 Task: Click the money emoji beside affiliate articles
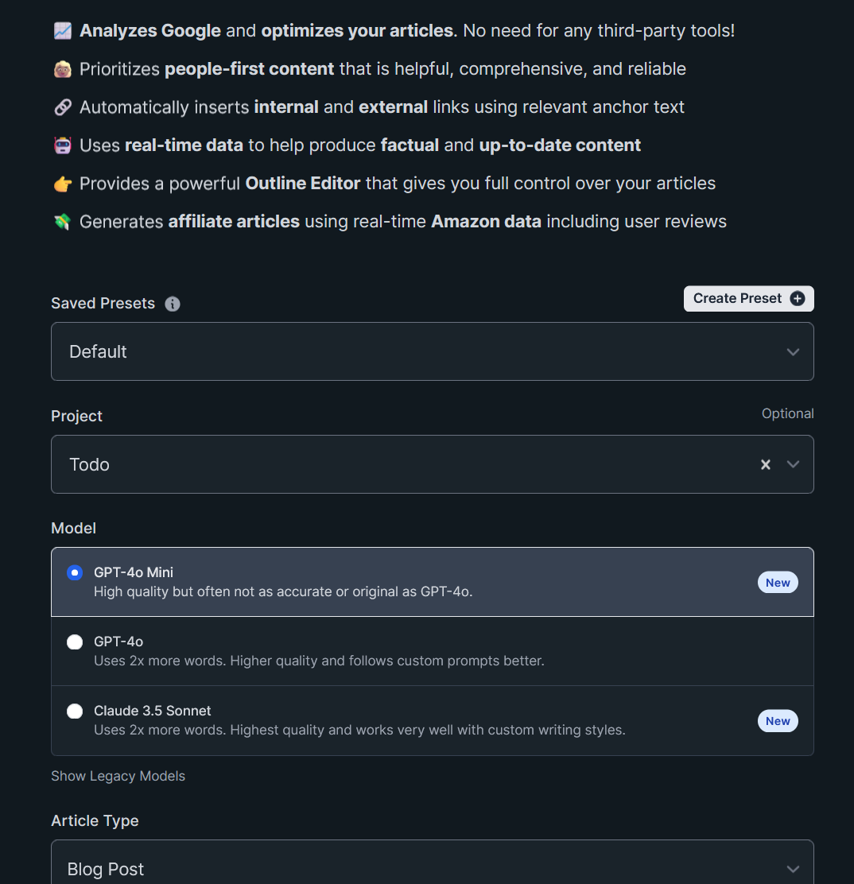pyautogui.click(x=62, y=222)
